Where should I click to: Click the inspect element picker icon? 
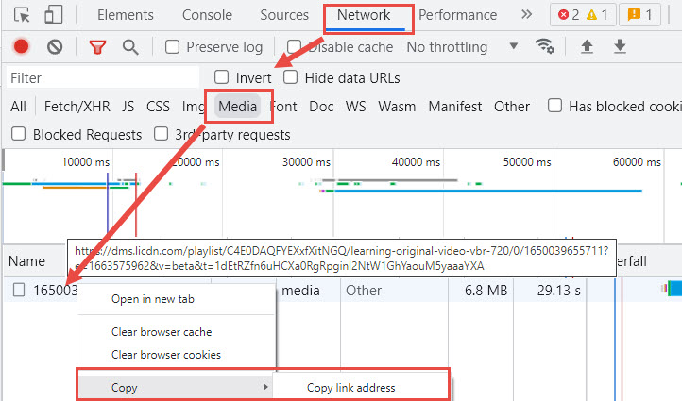coord(23,15)
